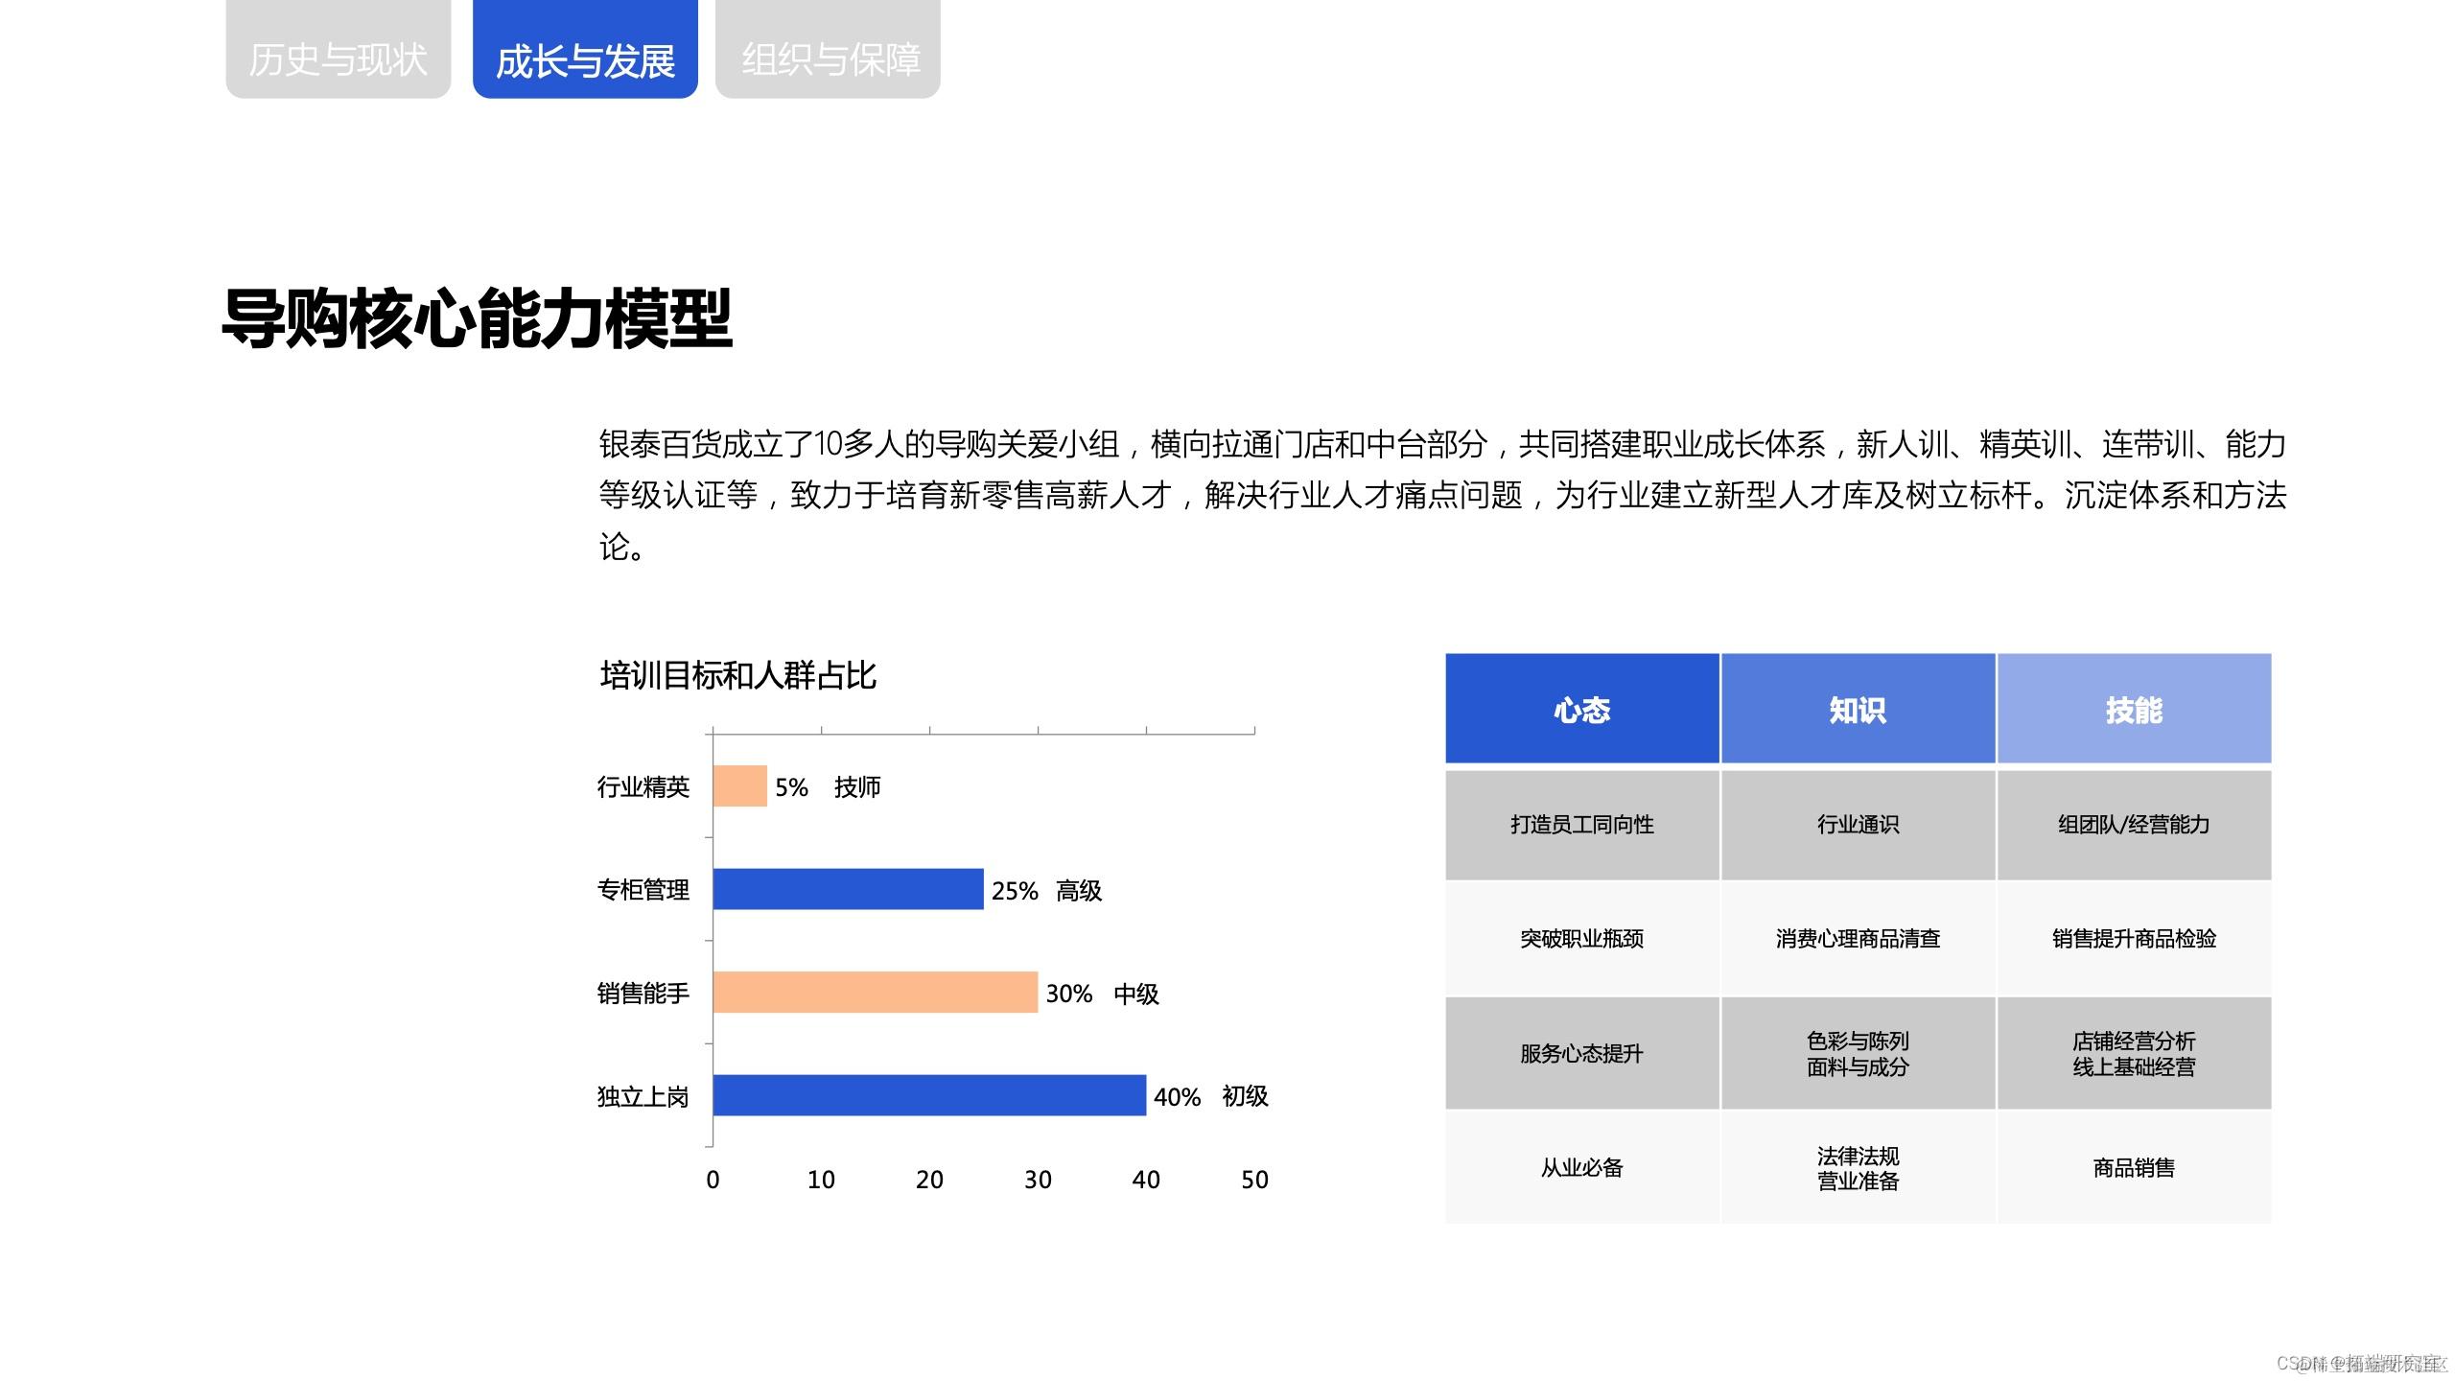
Task: Click the 技能 table header
Action: (2134, 710)
